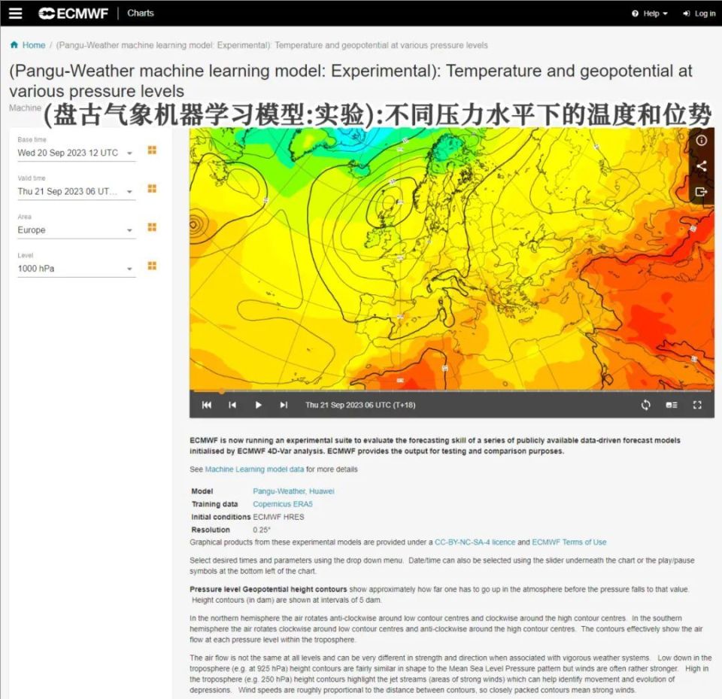Open the chart information panel

pyautogui.click(x=702, y=141)
